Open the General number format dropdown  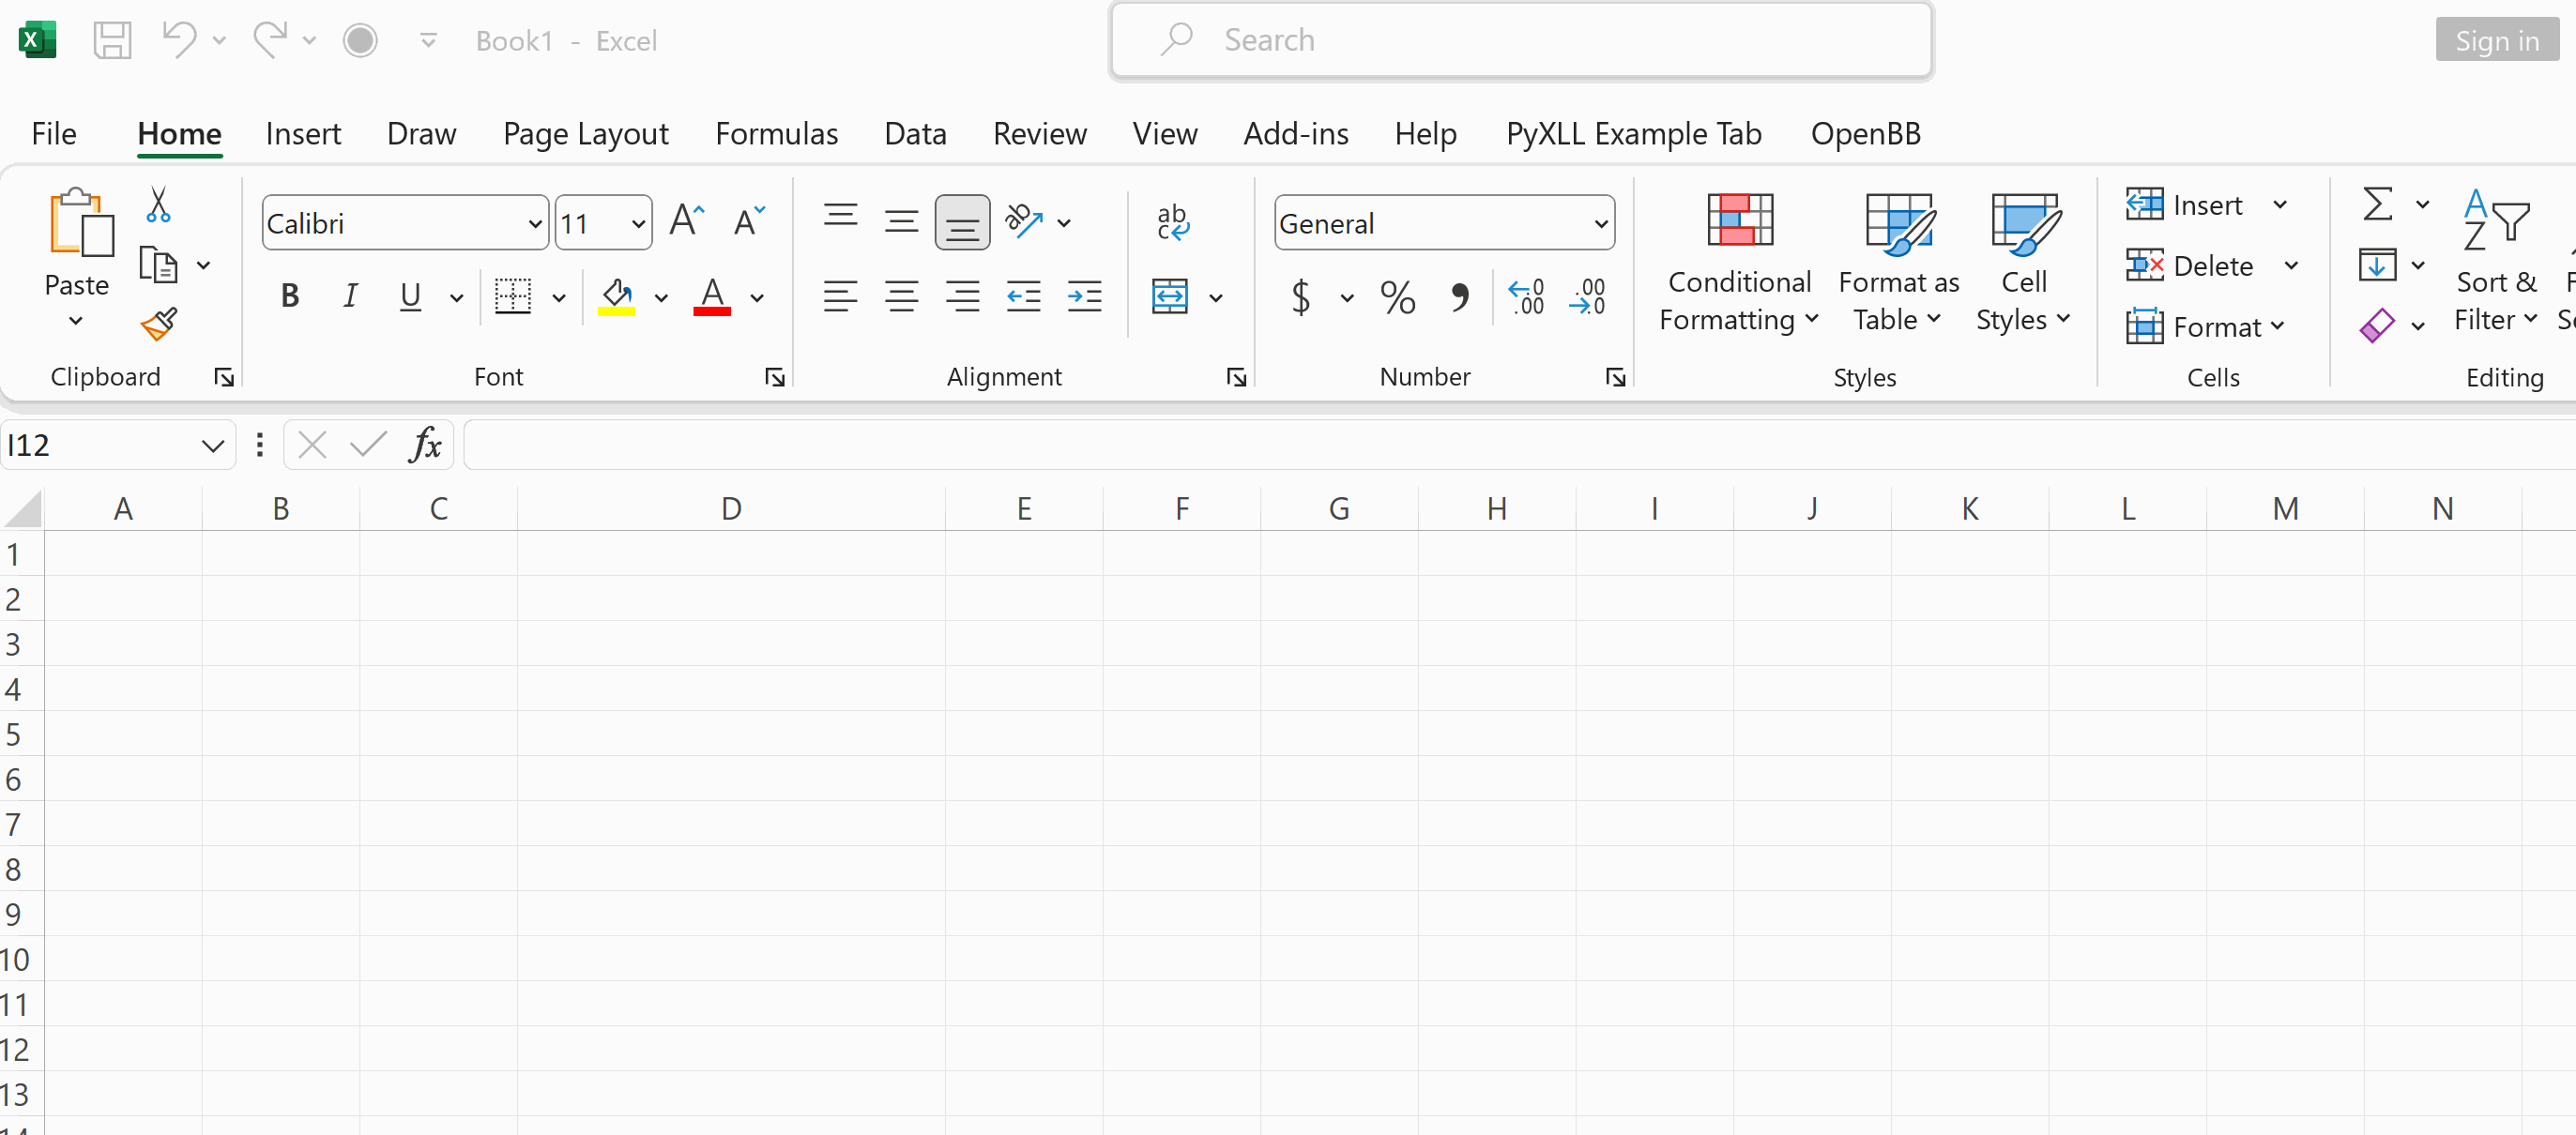[1600, 224]
